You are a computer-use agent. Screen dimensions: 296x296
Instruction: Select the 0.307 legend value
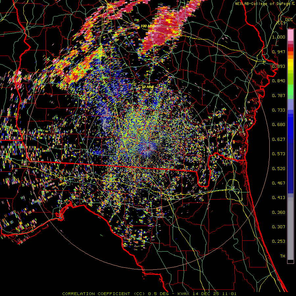tap(279, 227)
